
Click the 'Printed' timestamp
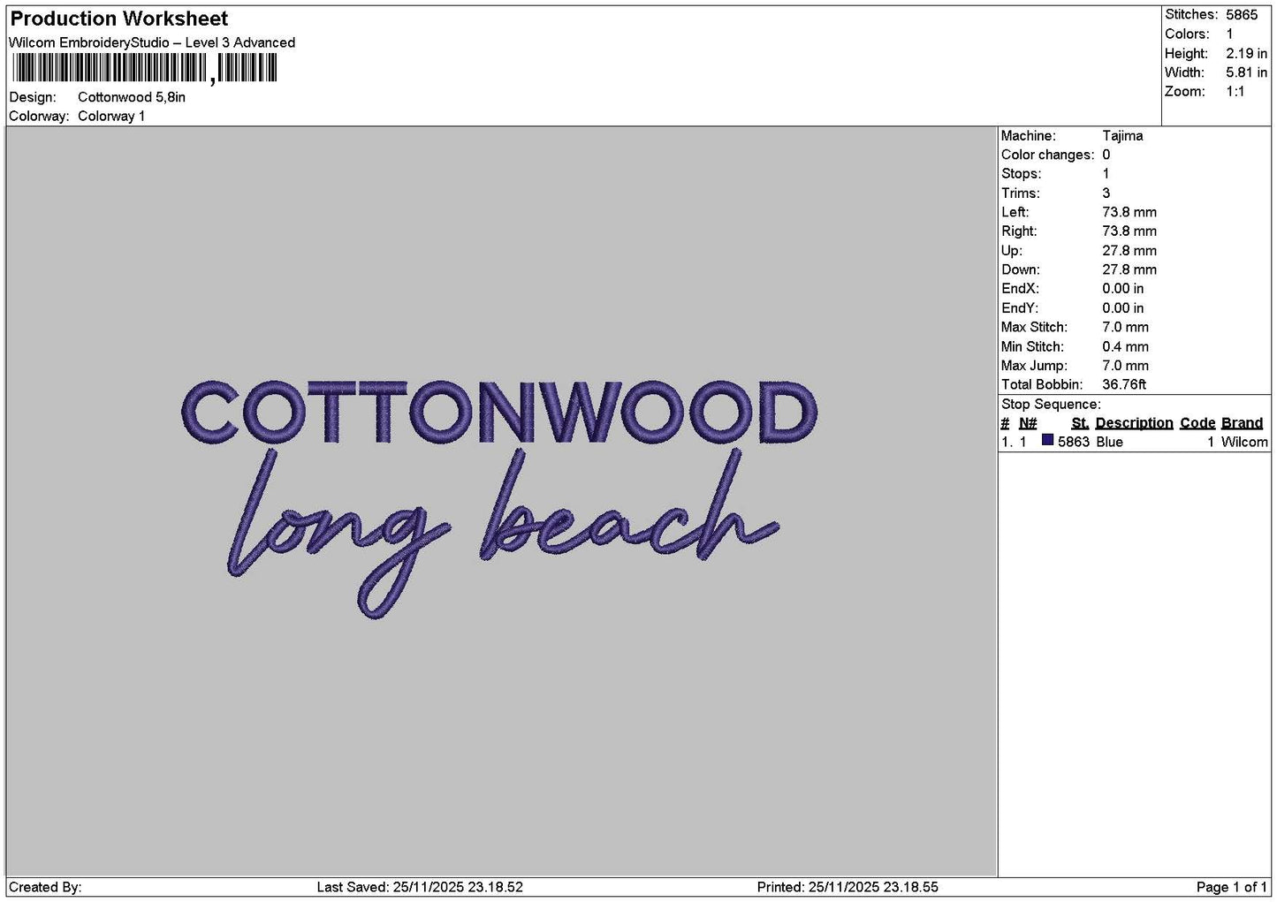pos(848,887)
